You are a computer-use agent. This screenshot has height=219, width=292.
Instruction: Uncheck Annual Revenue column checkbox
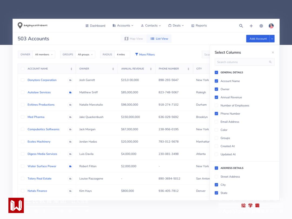coord(216,97)
